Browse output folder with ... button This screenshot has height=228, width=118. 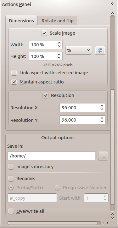103,156
